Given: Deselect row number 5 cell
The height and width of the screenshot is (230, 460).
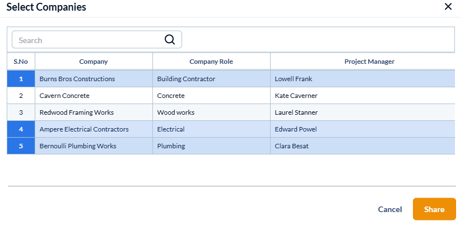Looking at the screenshot, I should click(x=21, y=146).
